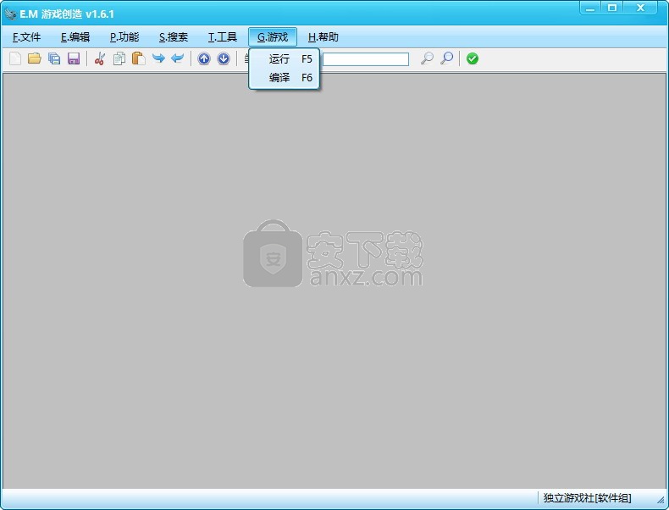The width and height of the screenshot is (669, 510).
Task: Click the blue left-pointing arrow icon
Action: 178,58
